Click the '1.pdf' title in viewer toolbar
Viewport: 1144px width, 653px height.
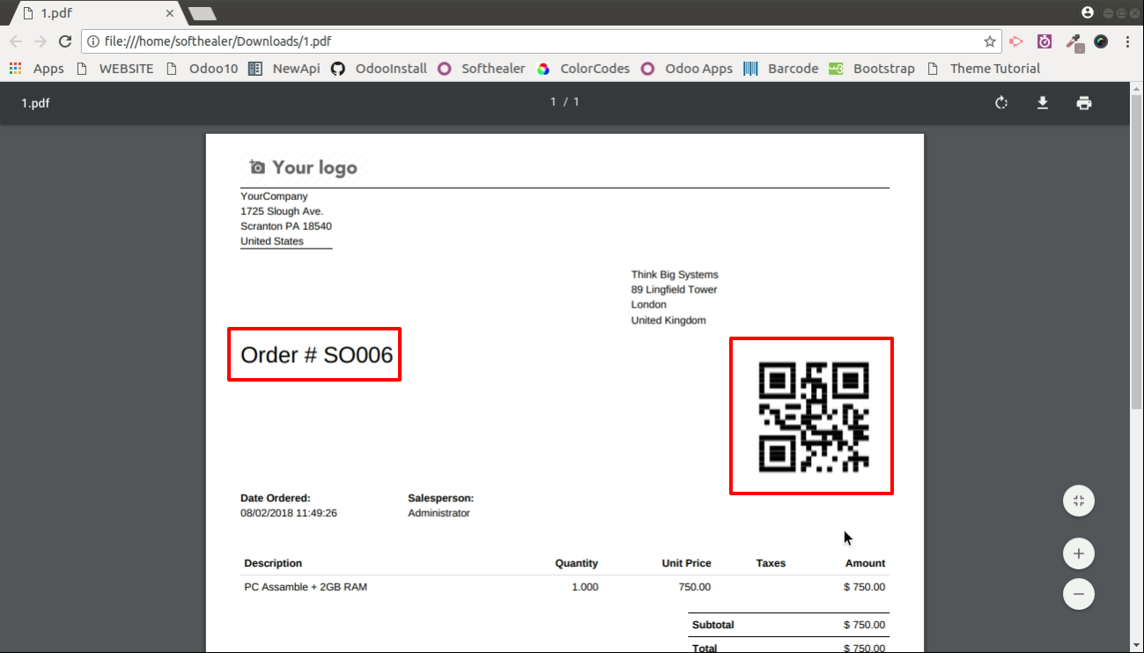tap(36, 103)
